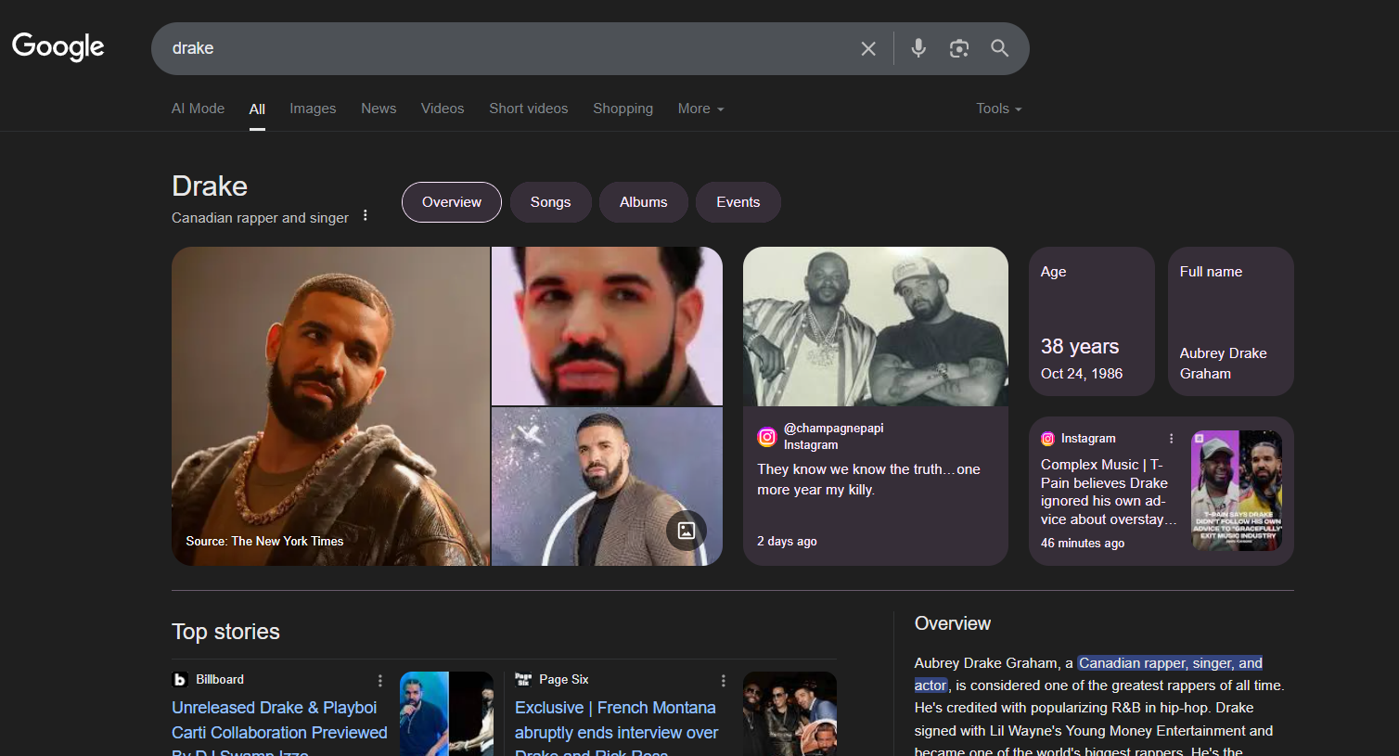The height and width of the screenshot is (756, 1399).
Task: Select the Albums chip
Action: coord(643,202)
